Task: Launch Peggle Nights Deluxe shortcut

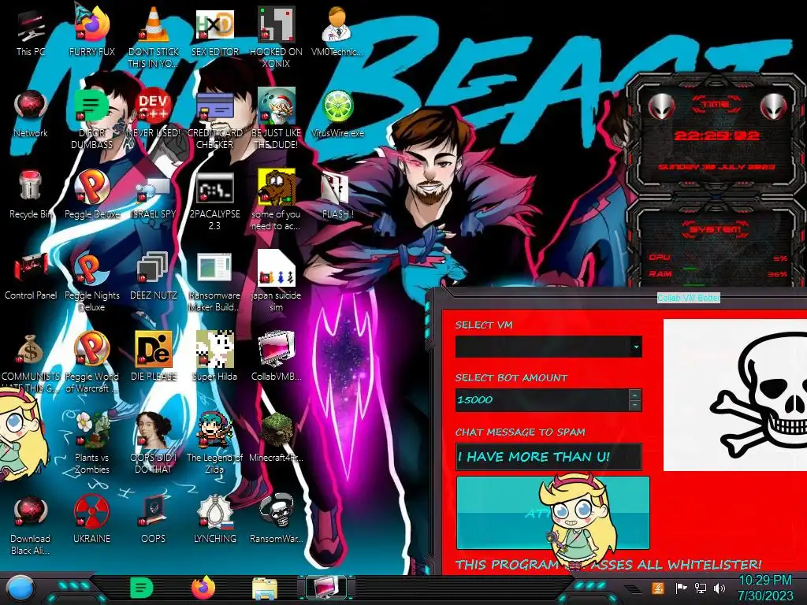Action: coord(91,281)
